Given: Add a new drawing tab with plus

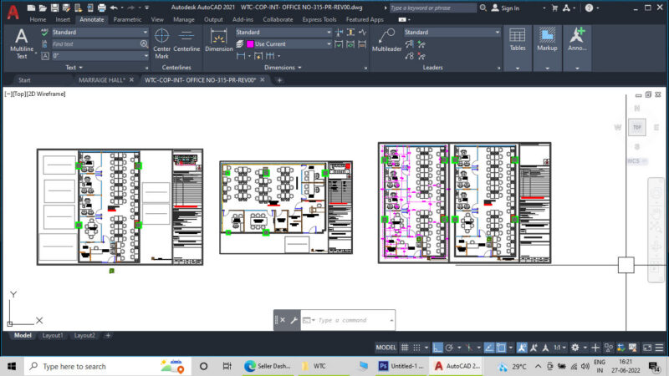Looking at the screenshot, I should click(x=279, y=79).
